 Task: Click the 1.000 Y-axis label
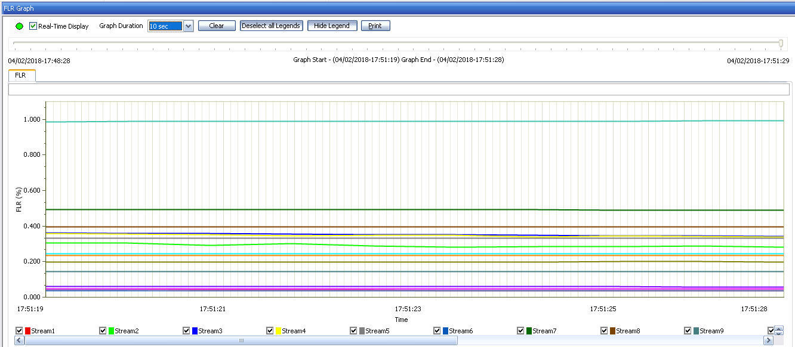tap(32, 120)
